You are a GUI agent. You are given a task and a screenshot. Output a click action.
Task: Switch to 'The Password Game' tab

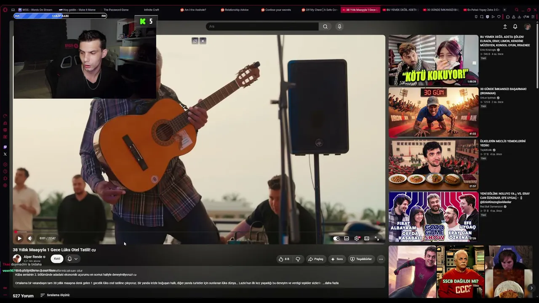[116, 10]
